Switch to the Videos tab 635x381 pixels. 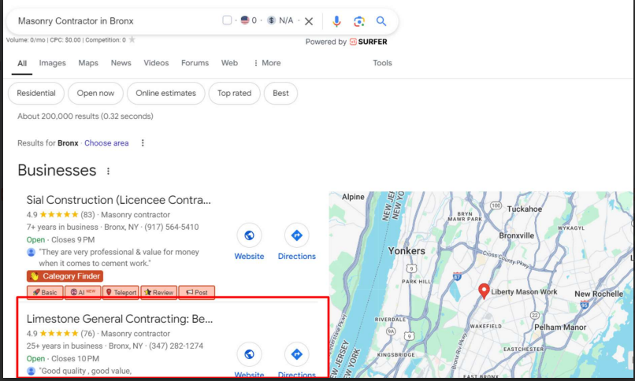coord(156,63)
